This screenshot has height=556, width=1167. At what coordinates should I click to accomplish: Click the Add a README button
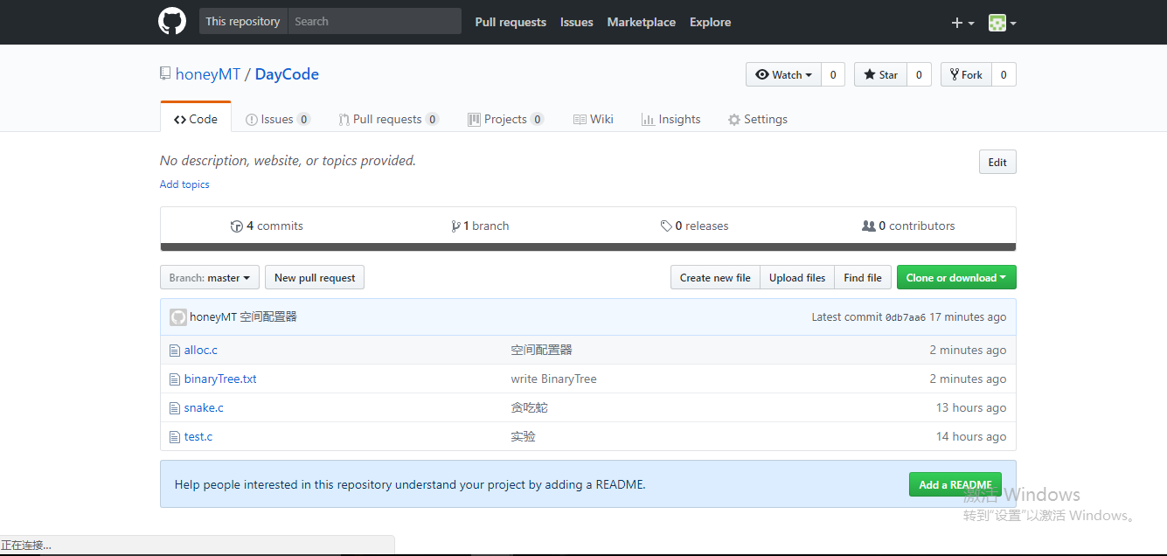[955, 485]
